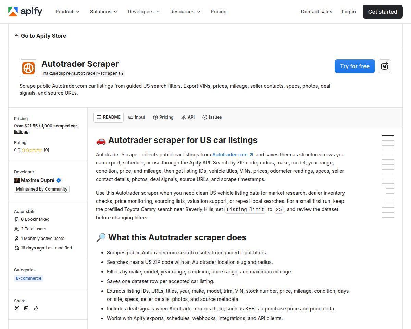This screenshot has width=411, height=329.
Task: Click the rating count (0)
Action: (x=46, y=150)
